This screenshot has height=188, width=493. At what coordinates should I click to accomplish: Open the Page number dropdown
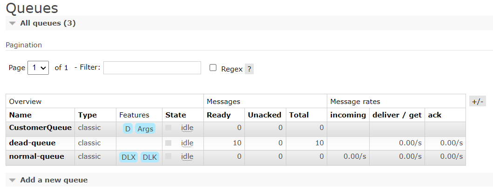[x=38, y=68]
